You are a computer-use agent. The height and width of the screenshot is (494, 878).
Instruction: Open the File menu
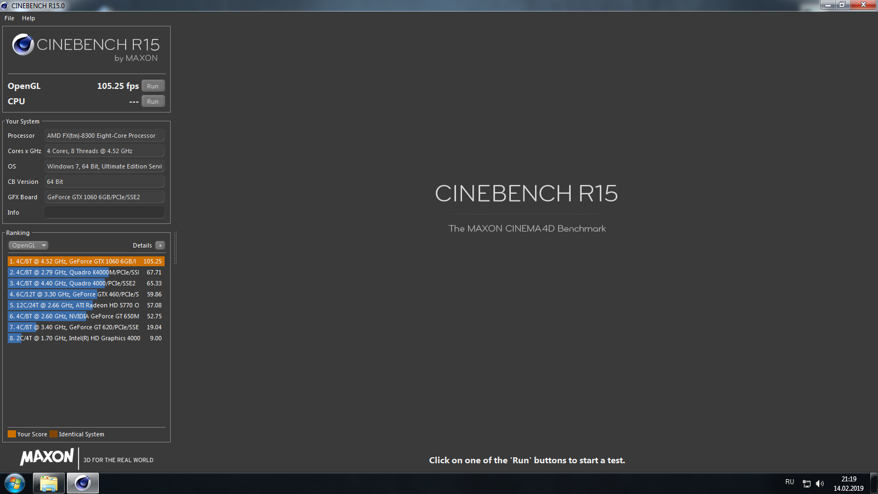click(9, 18)
